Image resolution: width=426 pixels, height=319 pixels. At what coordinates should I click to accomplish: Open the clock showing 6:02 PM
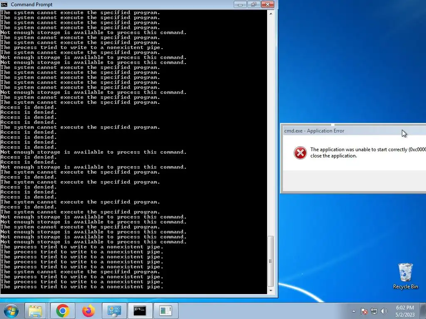405,311
